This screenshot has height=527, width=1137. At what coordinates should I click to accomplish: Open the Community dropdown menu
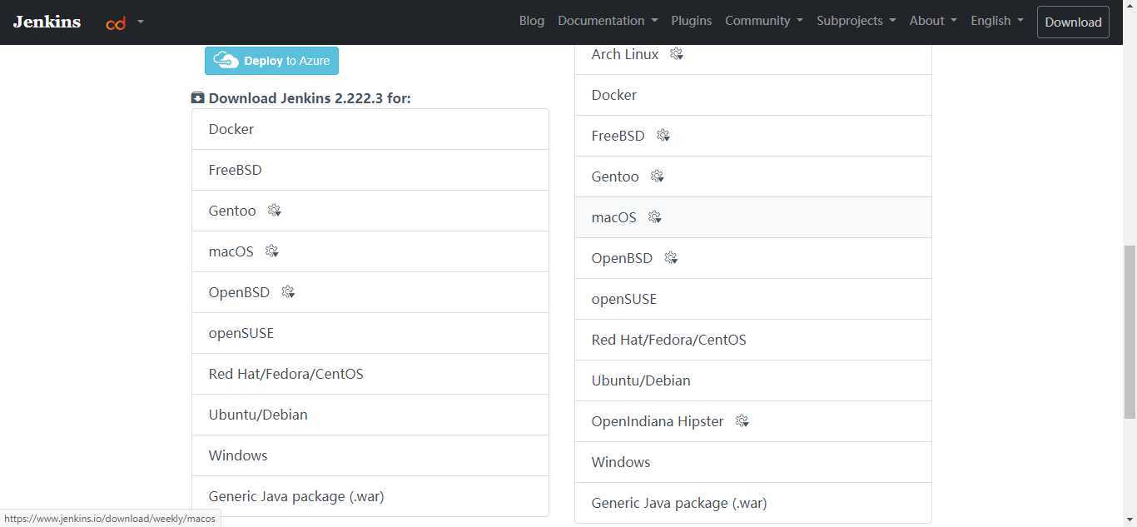tap(763, 21)
